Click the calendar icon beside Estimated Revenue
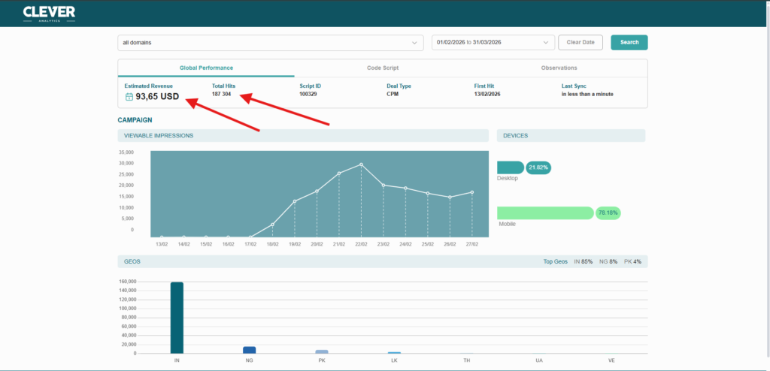The height and width of the screenshot is (371, 770). click(129, 97)
